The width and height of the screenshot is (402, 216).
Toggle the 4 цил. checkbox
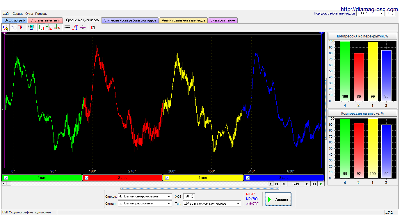pyautogui.click(x=6, y=178)
